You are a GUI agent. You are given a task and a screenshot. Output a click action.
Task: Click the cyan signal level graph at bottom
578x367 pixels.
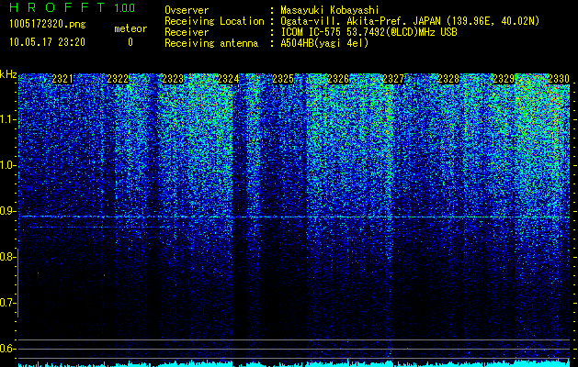pos(294,363)
